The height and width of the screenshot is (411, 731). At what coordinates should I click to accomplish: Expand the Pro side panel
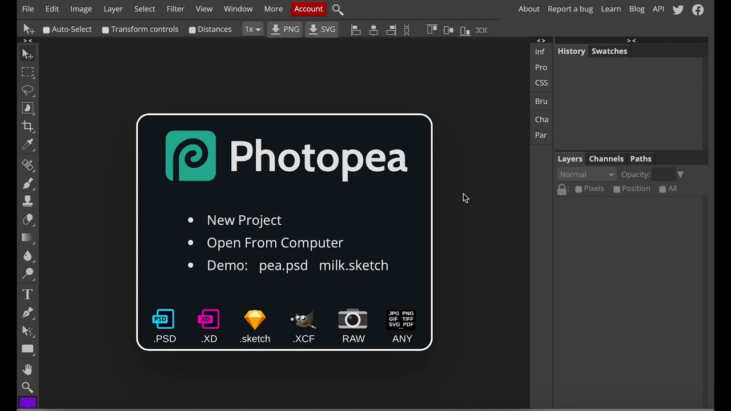[541, 67]
